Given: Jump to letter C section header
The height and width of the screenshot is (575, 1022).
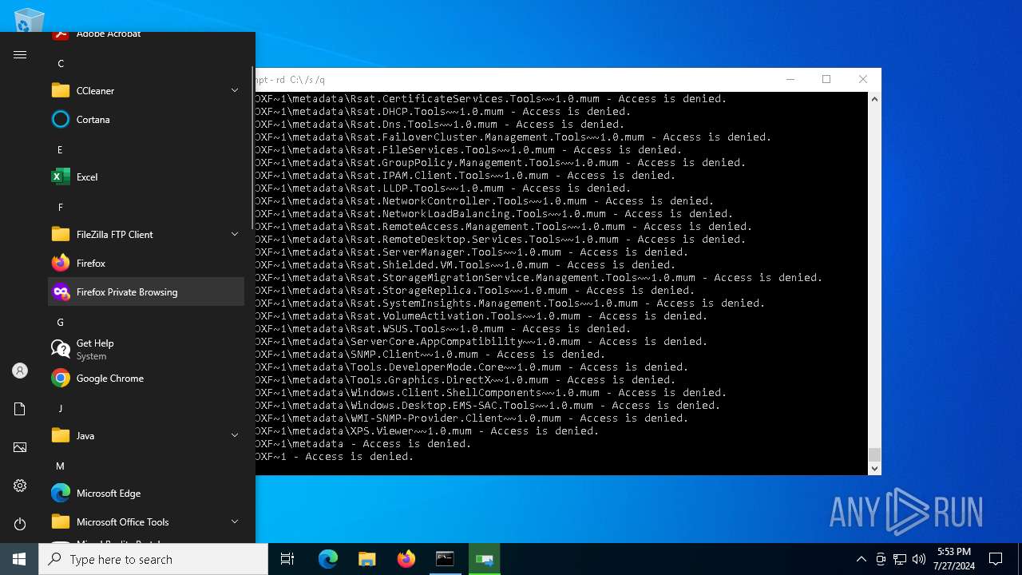Looking at the screenshot, I should (61, 64).
